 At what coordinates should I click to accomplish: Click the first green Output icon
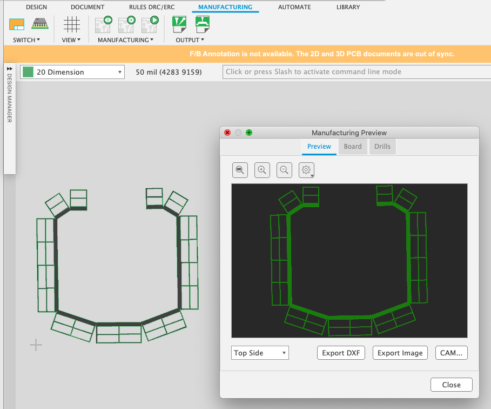point(179,24)
